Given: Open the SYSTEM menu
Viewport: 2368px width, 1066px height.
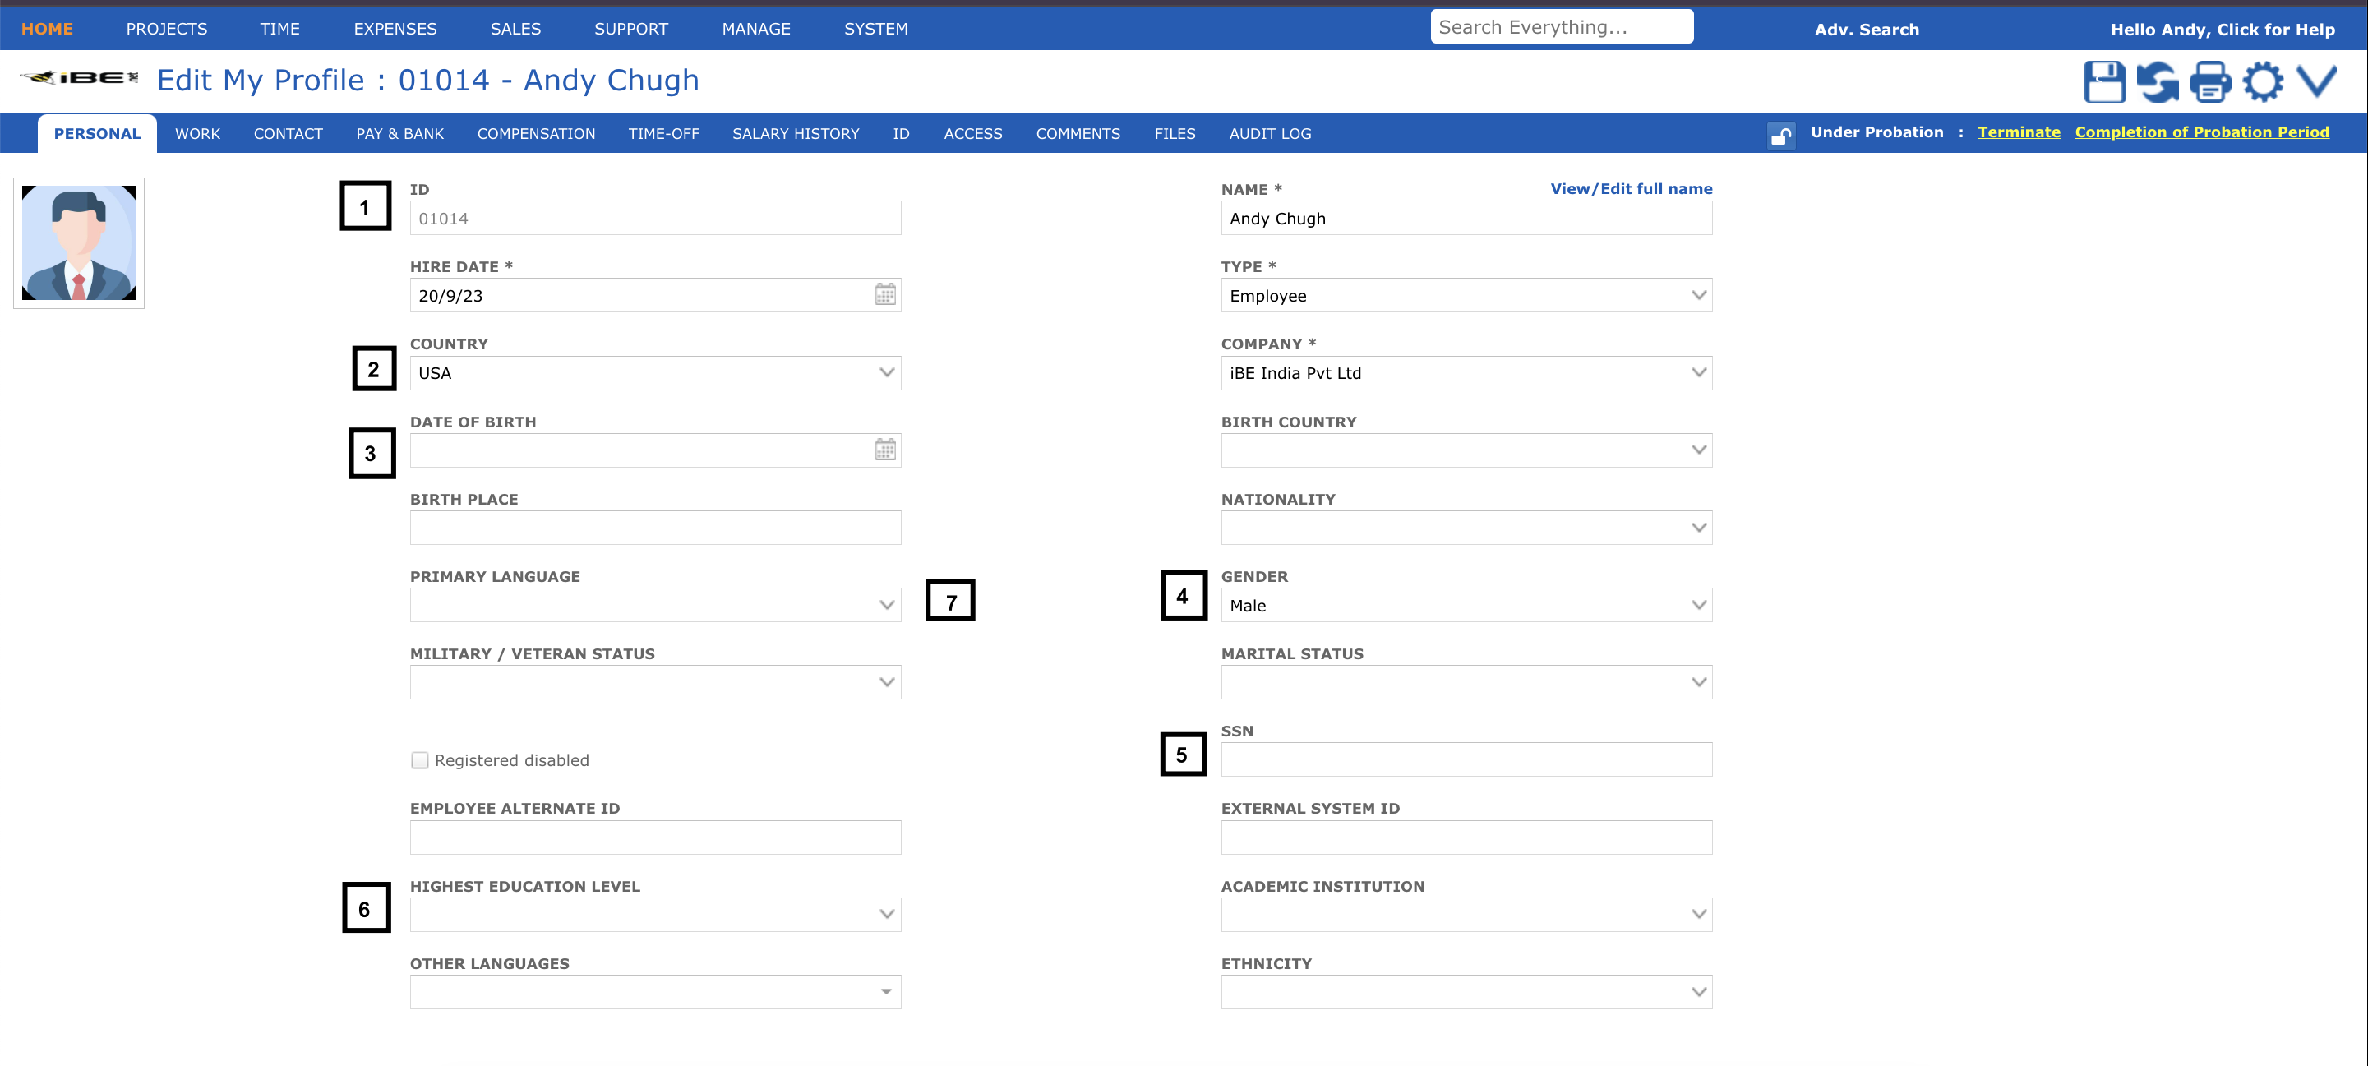Looking at the screenshot, I should tap(876, 29).
